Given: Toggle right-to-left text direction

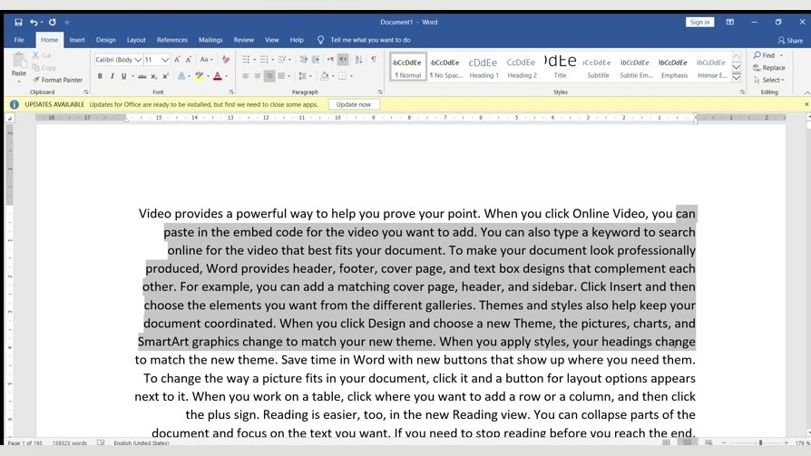Looking at the screenshot, I should tap(342, 60).
